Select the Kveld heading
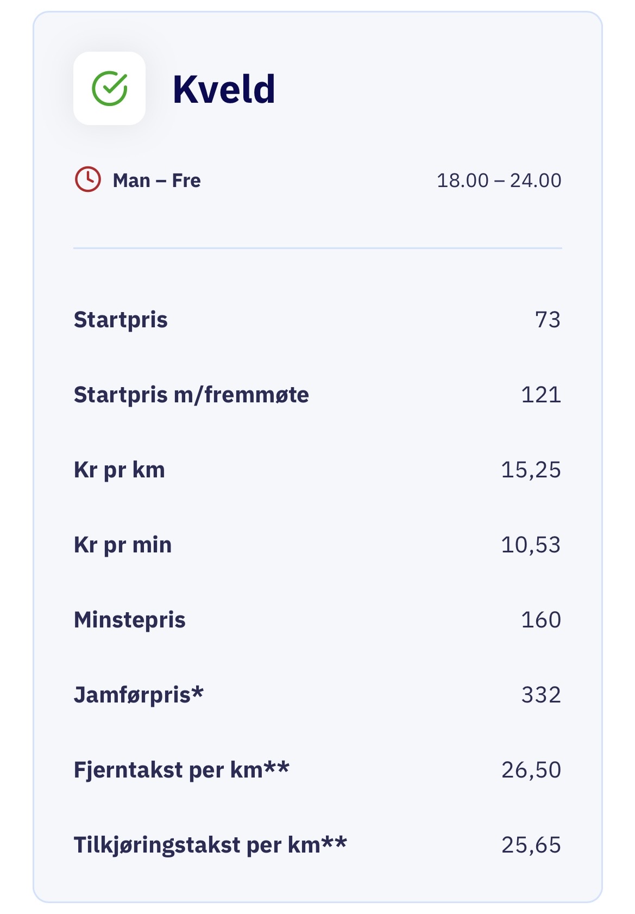The image size is (635, 914). [x=224, y=89]
